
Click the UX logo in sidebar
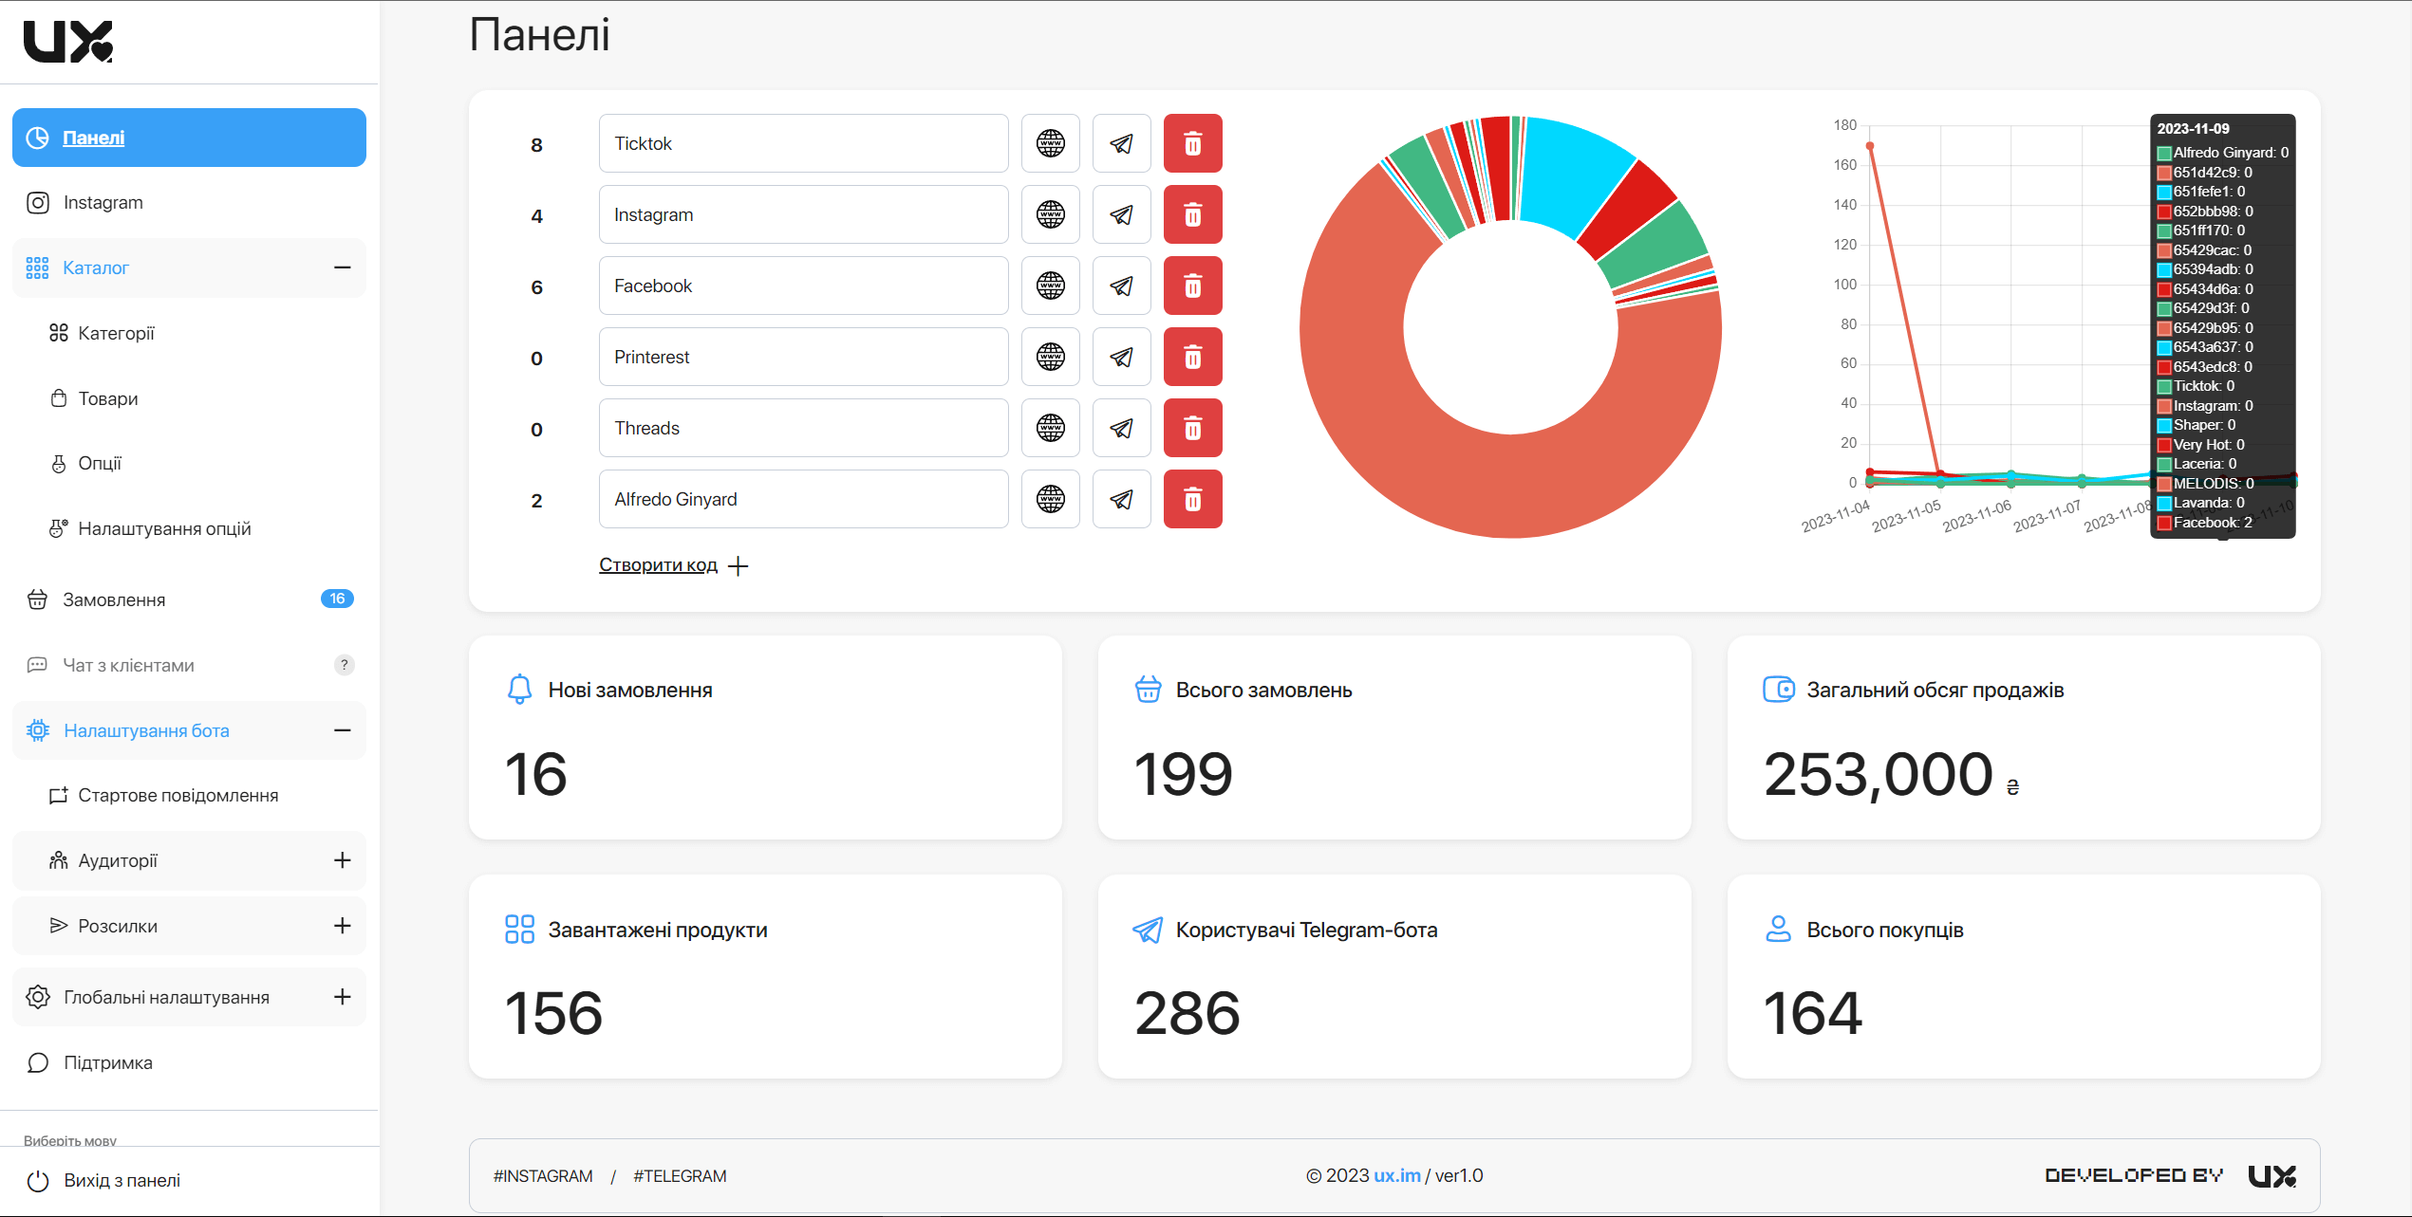tap(68, 42)
